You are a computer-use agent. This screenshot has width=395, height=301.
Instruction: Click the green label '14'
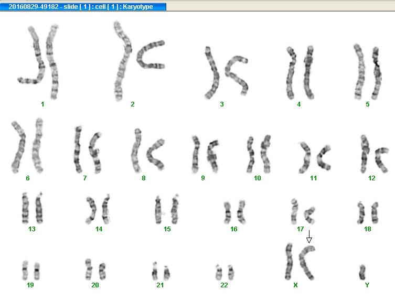(x=99, y=229)
